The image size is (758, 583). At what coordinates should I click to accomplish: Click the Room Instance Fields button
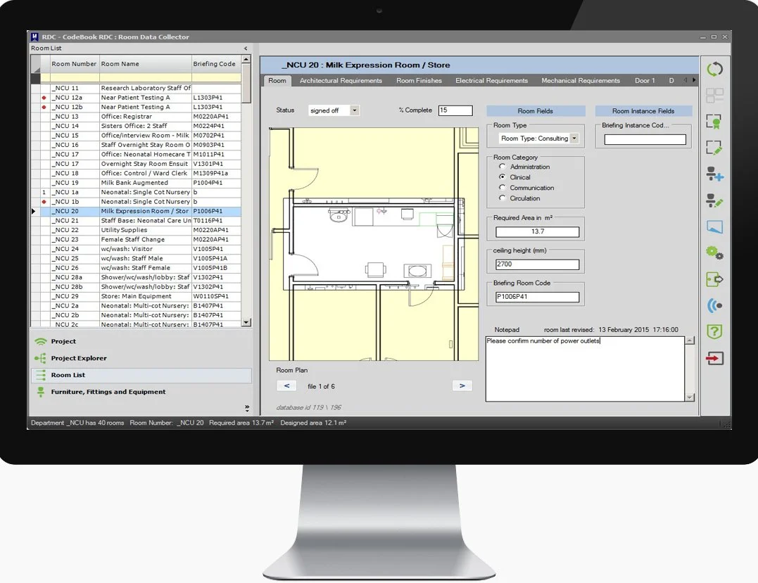pyautogui.click(x=643, y=111)
